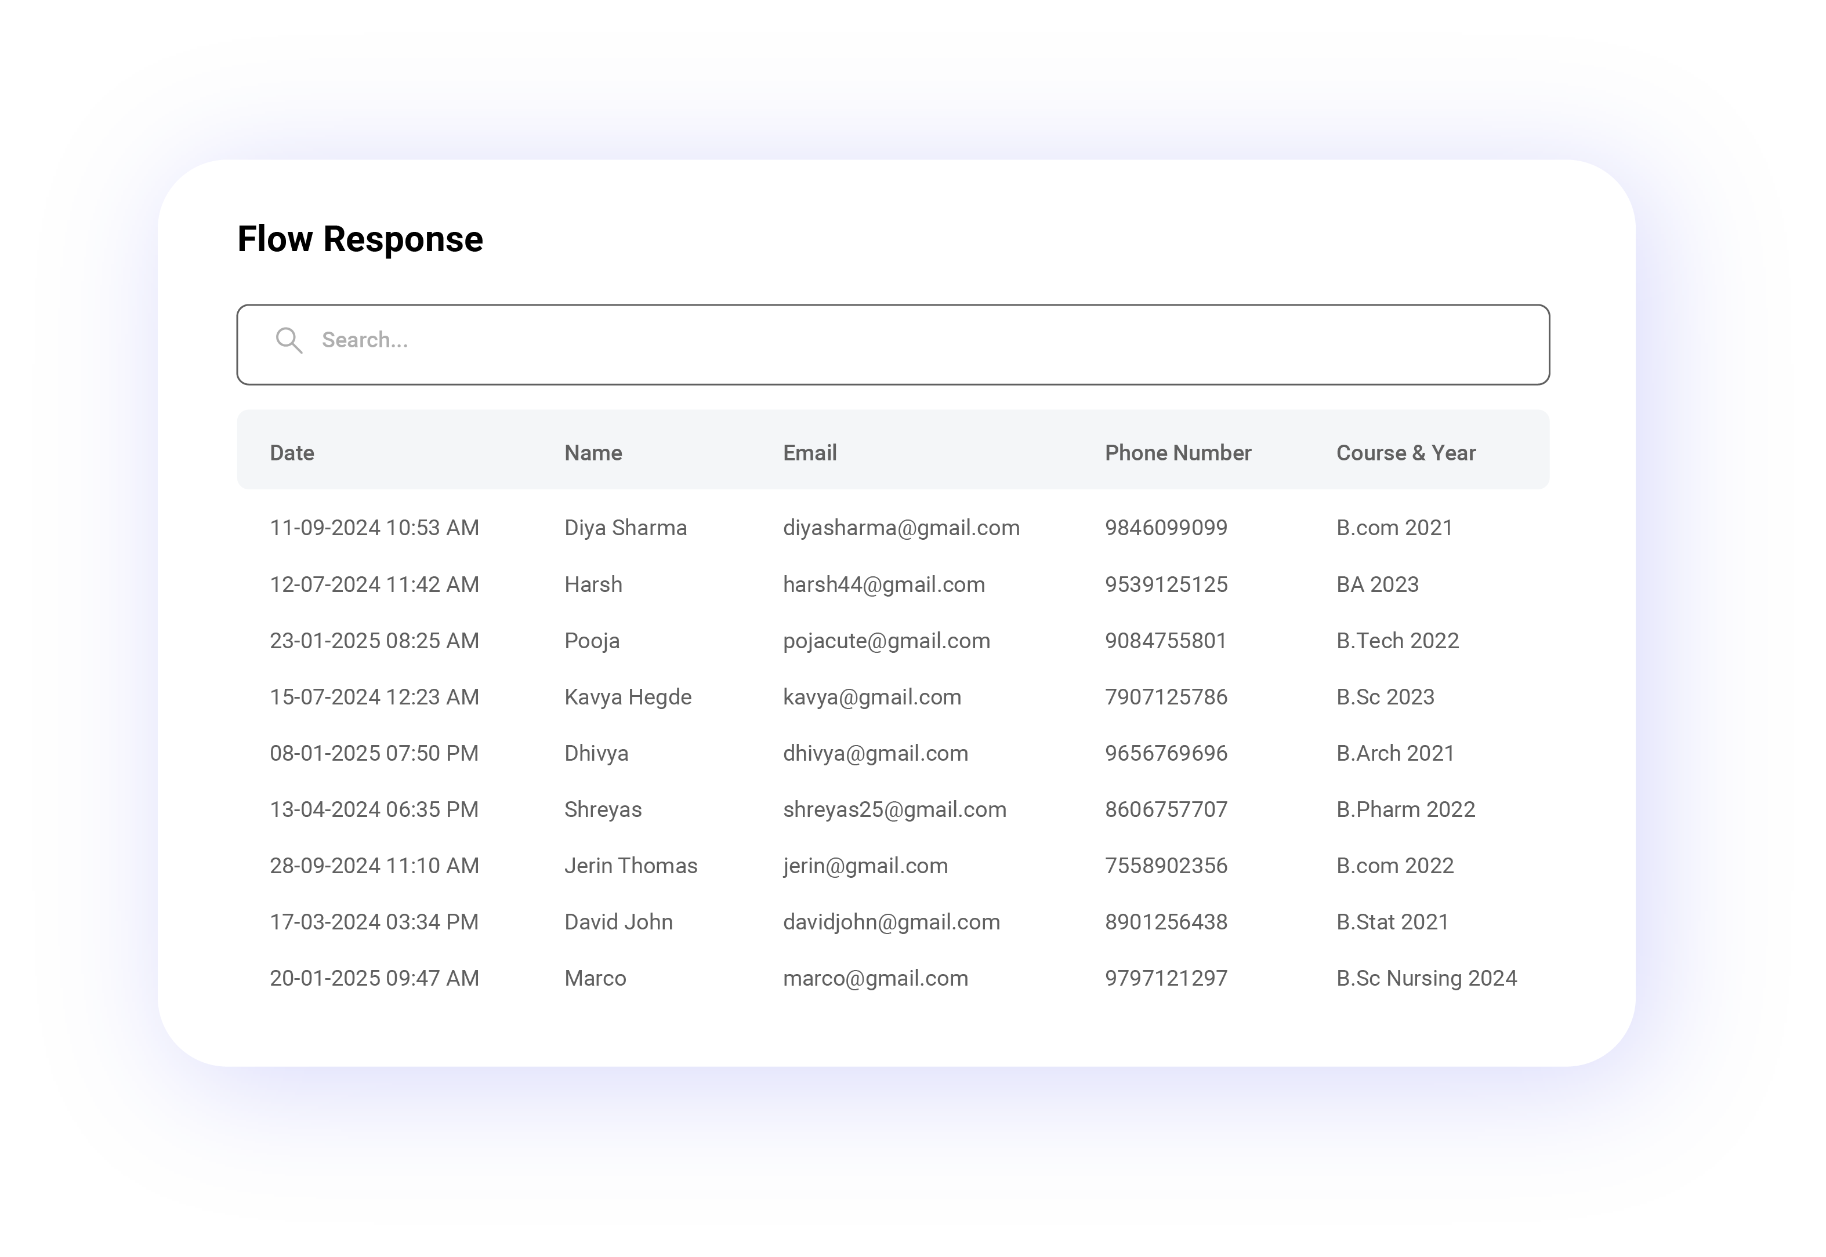
Task: Click the Email column header
Action: pyautogui.click(x=810, y=453)
